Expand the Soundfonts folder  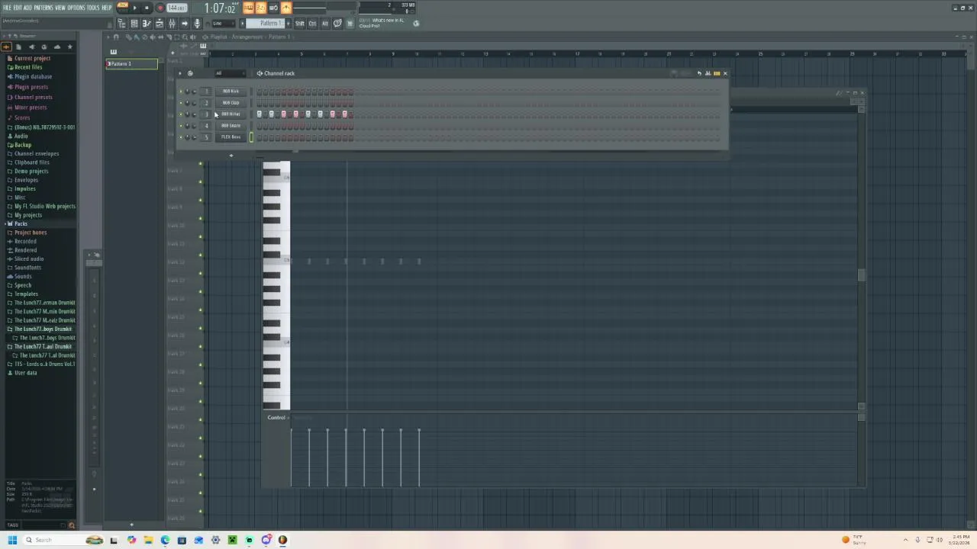(27, 268)
